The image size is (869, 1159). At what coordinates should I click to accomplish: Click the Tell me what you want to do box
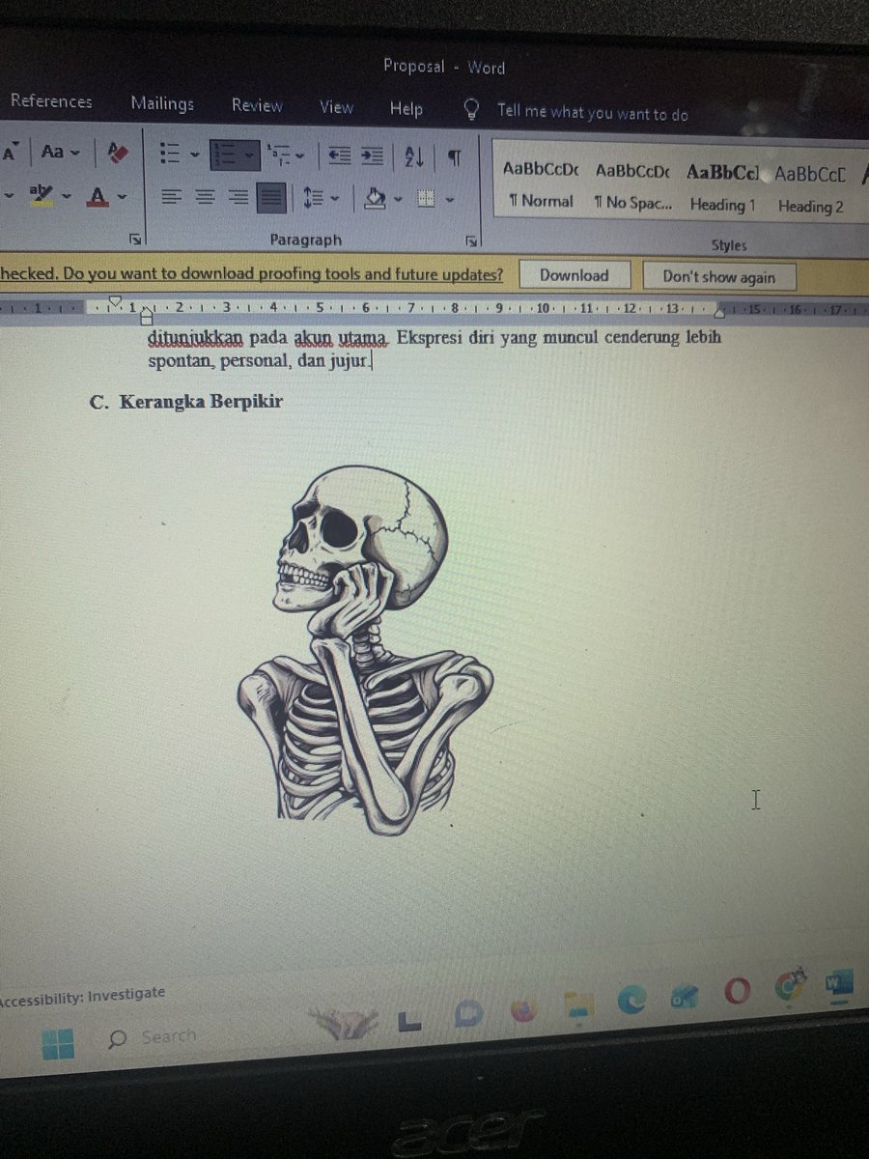pyautogui.click(x=592, y=112)
